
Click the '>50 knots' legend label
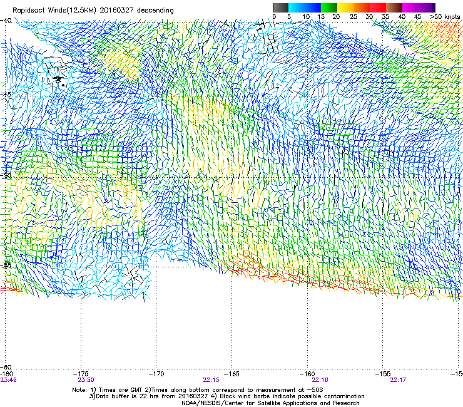click(445, 17)
